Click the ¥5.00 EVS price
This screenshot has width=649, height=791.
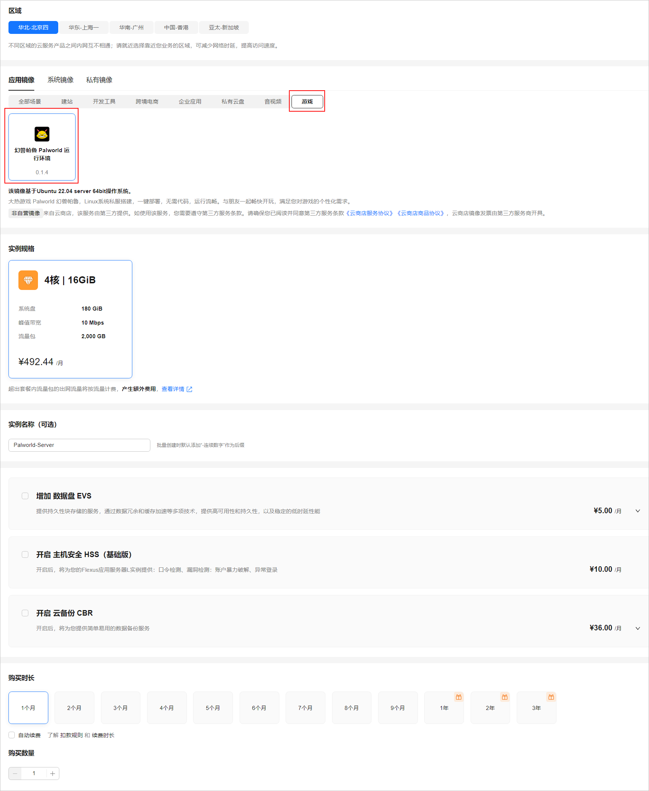click(x=607, y=511)
